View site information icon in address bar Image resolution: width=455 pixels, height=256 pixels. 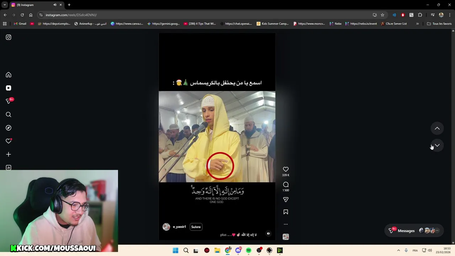(x=41, y=15)
